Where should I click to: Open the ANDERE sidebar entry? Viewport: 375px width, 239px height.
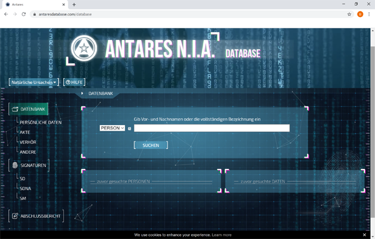(x=27, y=152)
